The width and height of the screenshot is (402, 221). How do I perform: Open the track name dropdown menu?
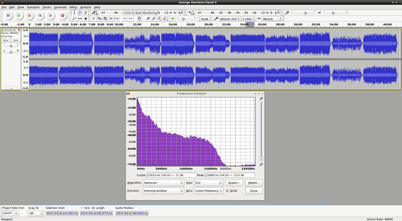(12, 30)
